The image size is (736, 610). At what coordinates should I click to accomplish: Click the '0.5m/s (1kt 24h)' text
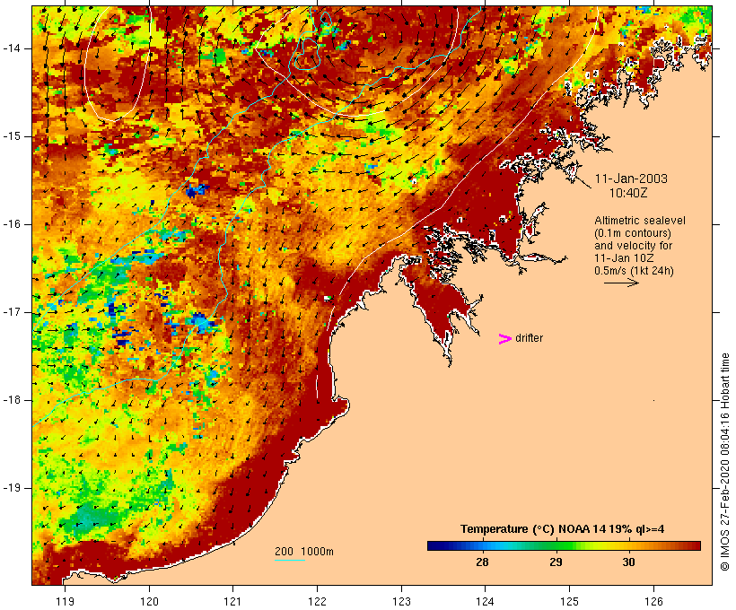(x=634, y=271)
